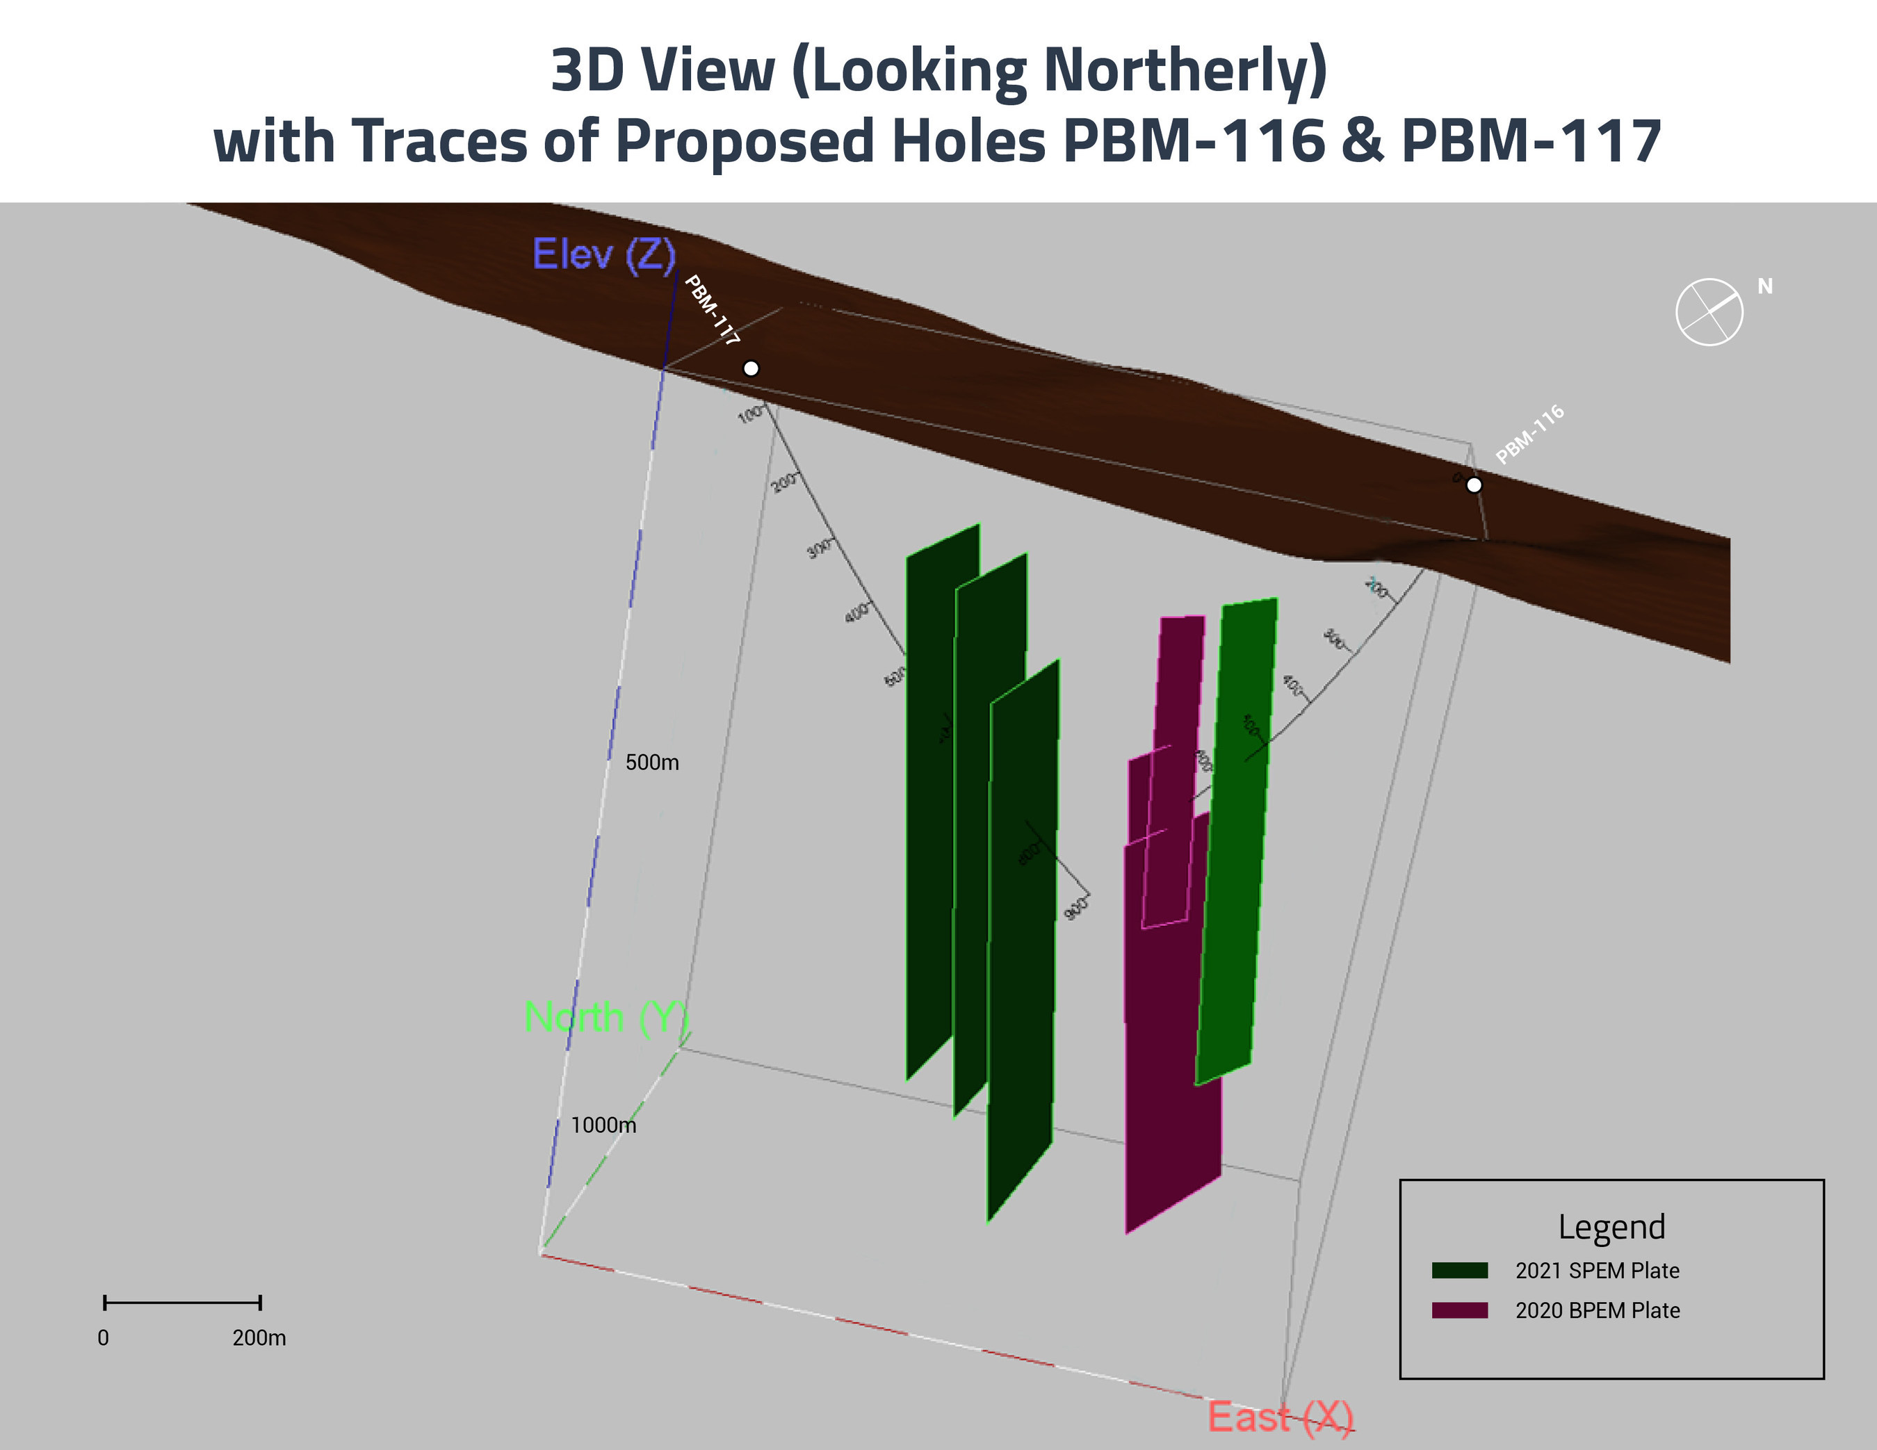Viewport: 1877px width, 1450px height.
Task: Click the 'East (X)' axis label
Action: click(x=1281, y=1417)
